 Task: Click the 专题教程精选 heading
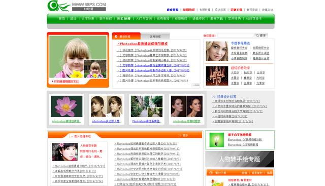240,43
